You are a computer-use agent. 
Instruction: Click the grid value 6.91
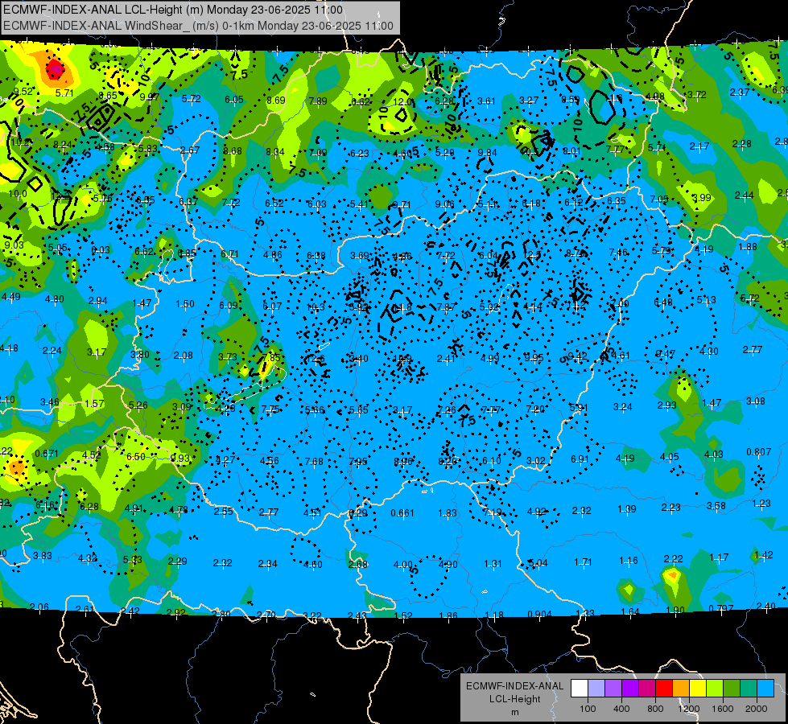point(580,459)
